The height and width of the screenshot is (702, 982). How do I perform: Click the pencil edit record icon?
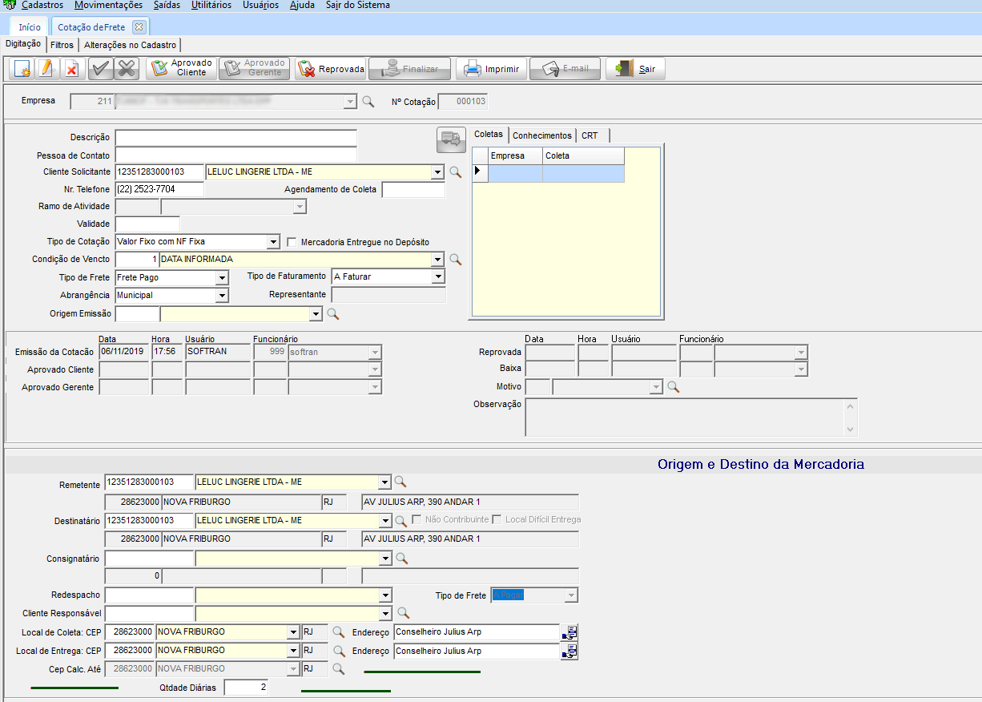[x=46, y=69]
